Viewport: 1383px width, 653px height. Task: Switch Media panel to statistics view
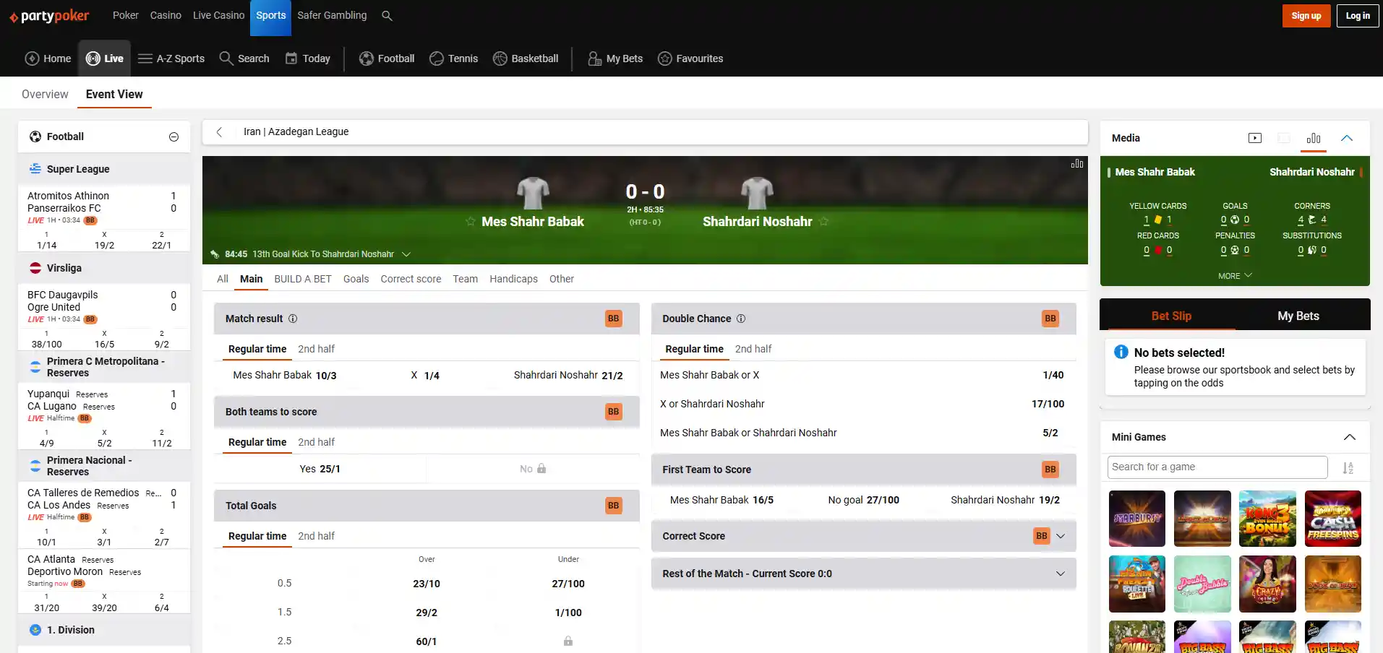click(x=1314, y=138)
